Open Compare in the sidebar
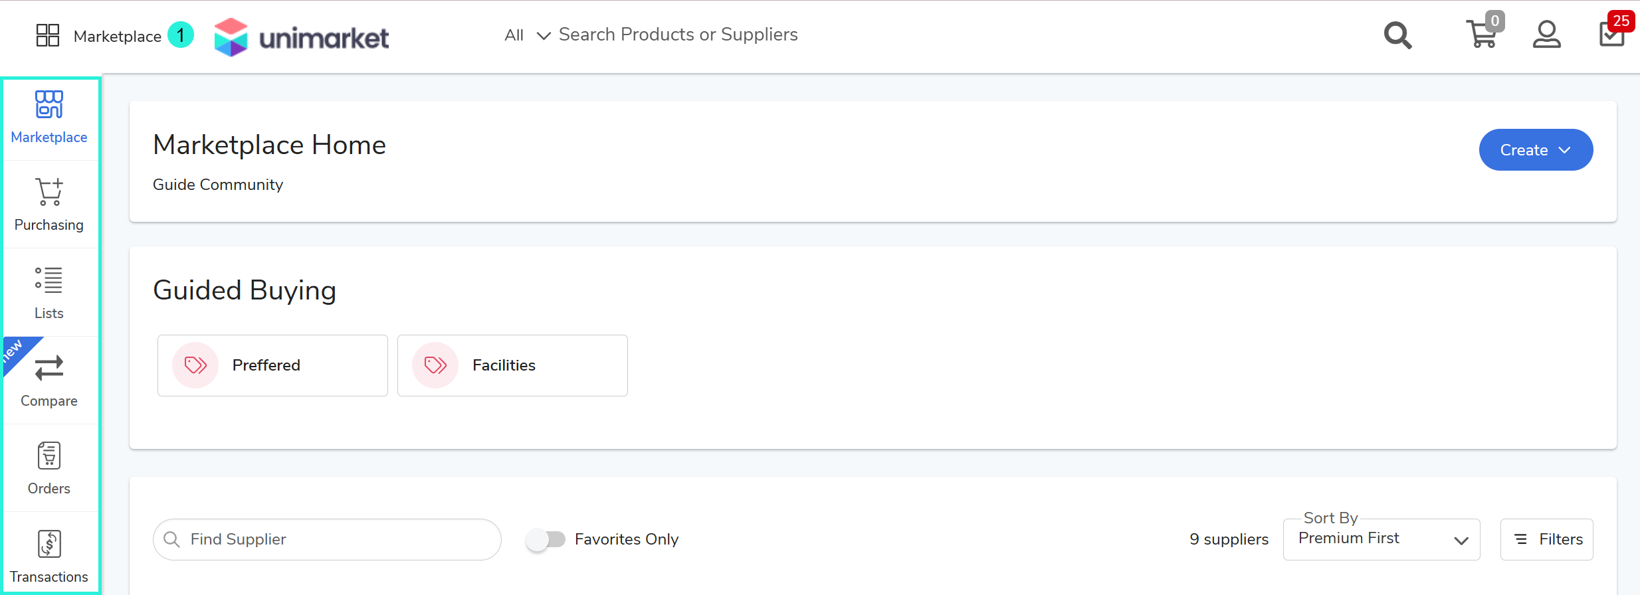Viewport: 1640px width, 595px height. click(x=49, y=381)
